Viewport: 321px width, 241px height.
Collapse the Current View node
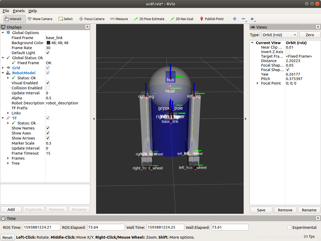(x=252, y=43)
